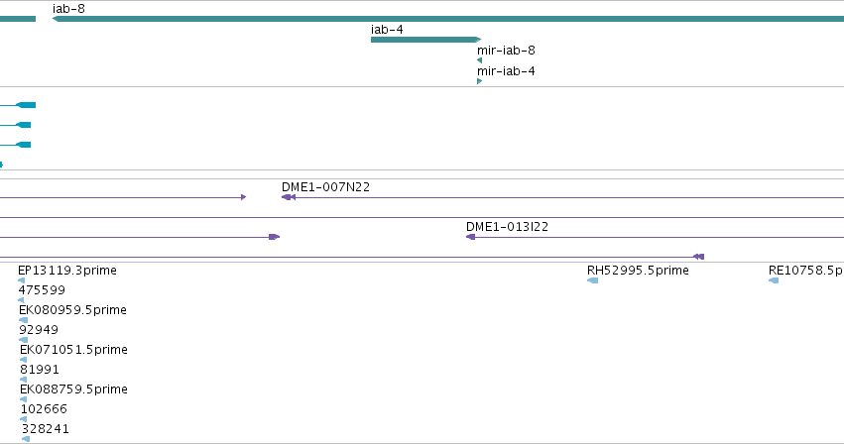Click the RE10758.5prime label
Screen dimensions: 844x444
click(805, 271)
